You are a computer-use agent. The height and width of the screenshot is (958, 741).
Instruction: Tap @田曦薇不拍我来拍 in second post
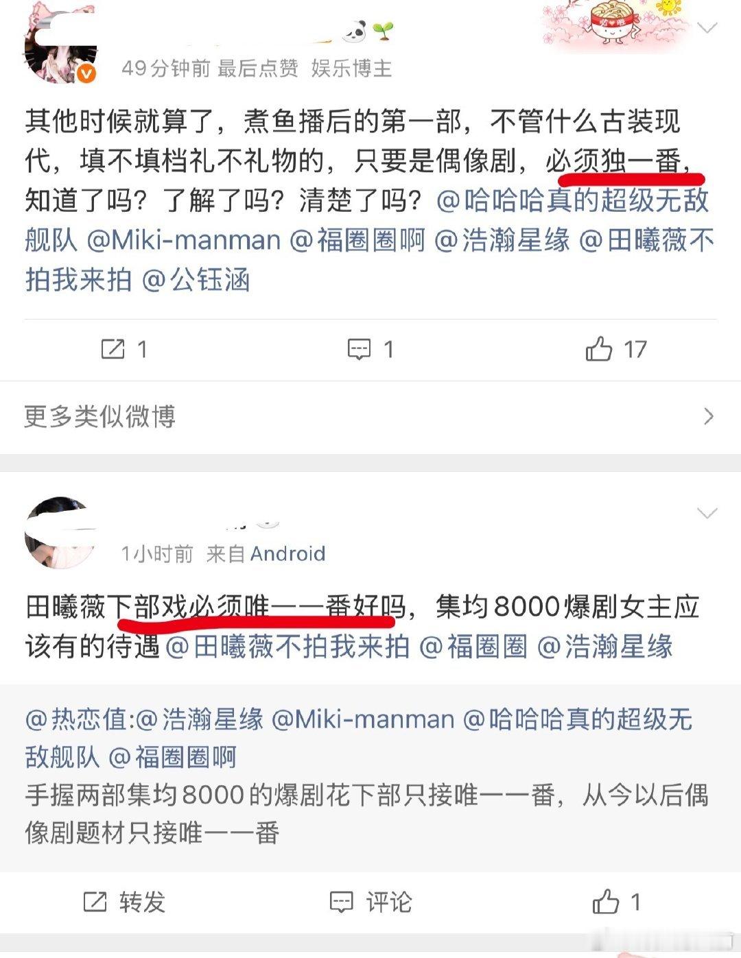[287, 646]
